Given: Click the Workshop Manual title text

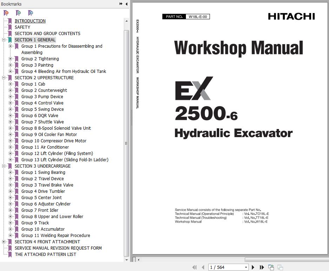Looking at the screenshot, I should 239,48.
